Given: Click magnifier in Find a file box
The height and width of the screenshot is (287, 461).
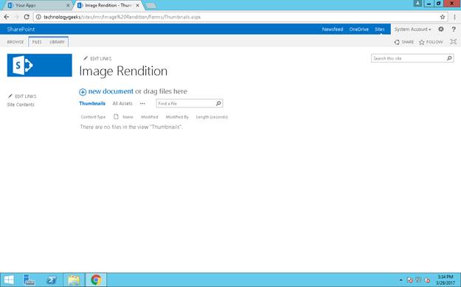Looking at the screenshot, I should (218, 103).
